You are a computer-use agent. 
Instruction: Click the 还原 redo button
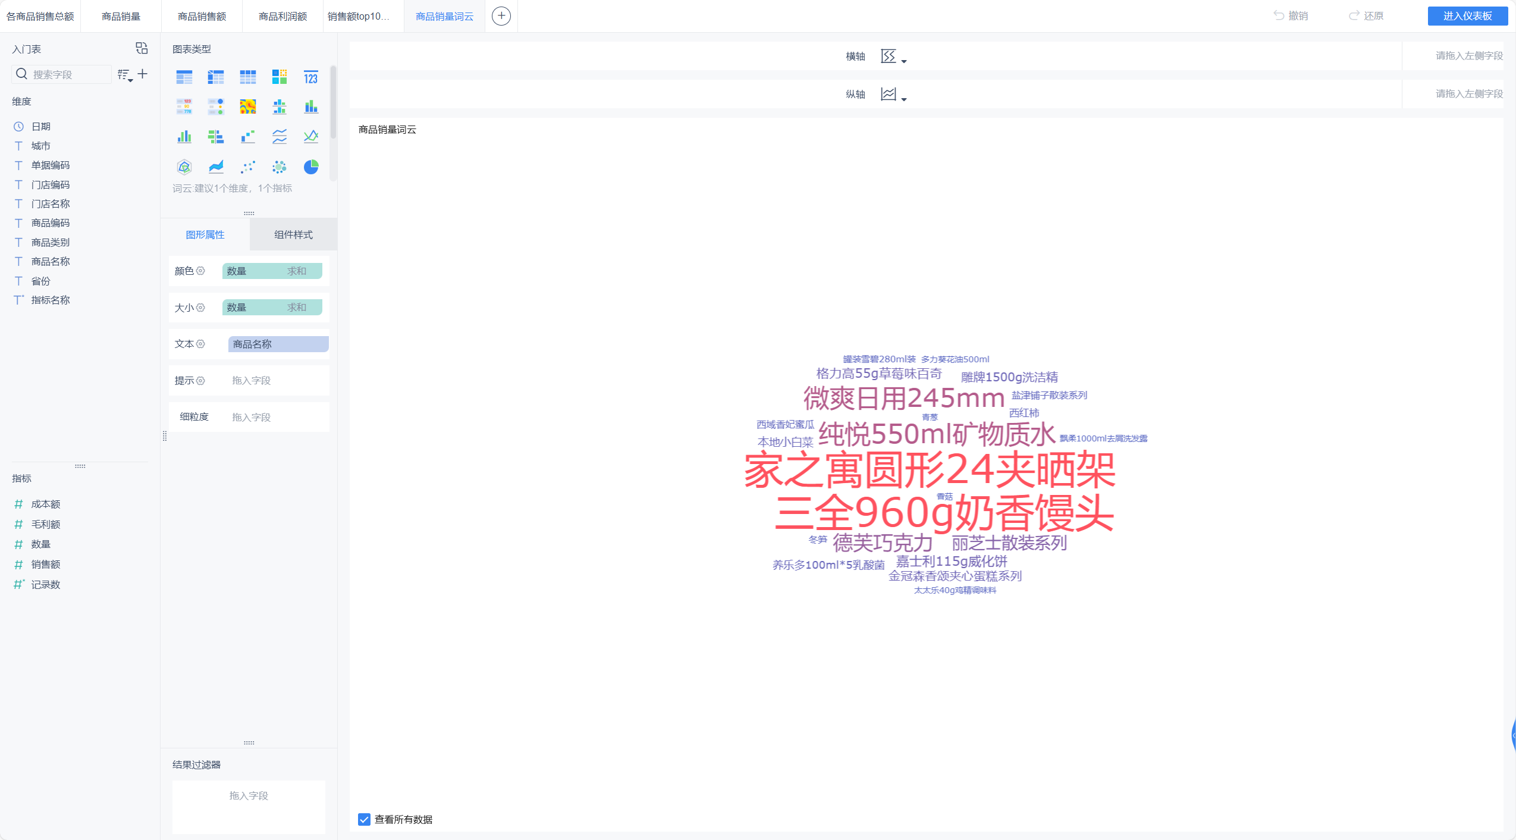[1366, 16]
